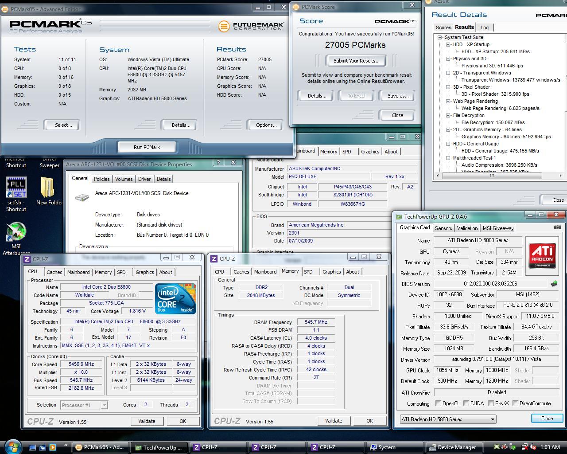Screen dimensions: 567x454
Task: Select the Volumes tab in Areca Properties
Action: [x=124, y=179]
